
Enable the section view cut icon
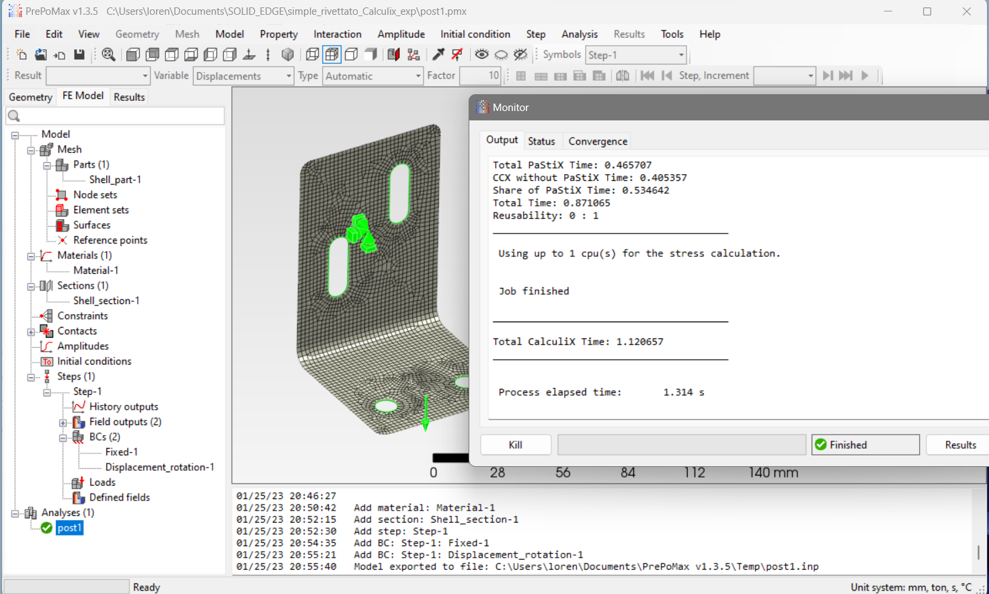(x=394, y=55)
